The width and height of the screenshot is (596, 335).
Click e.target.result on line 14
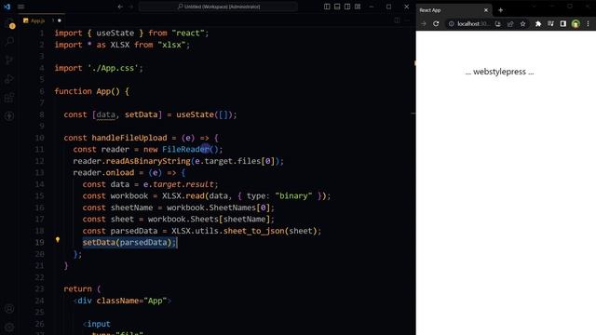pos(178,184)
